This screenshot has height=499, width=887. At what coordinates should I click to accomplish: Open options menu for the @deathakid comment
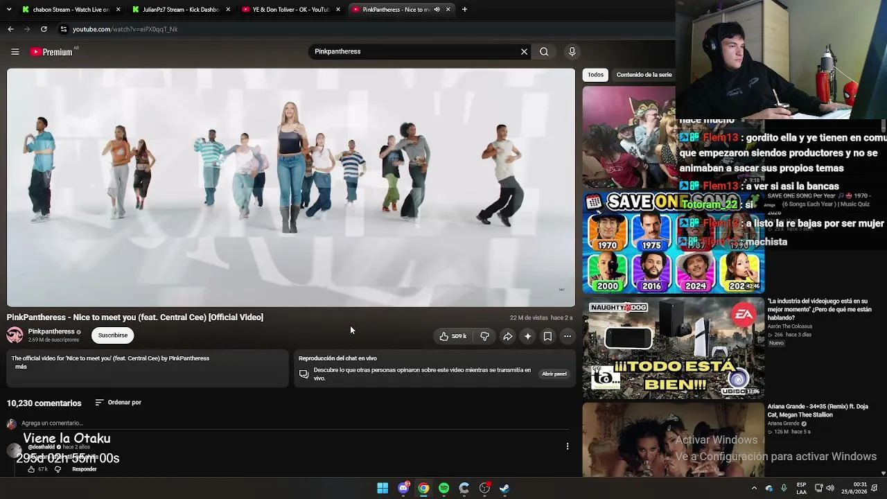click(568, 446)
